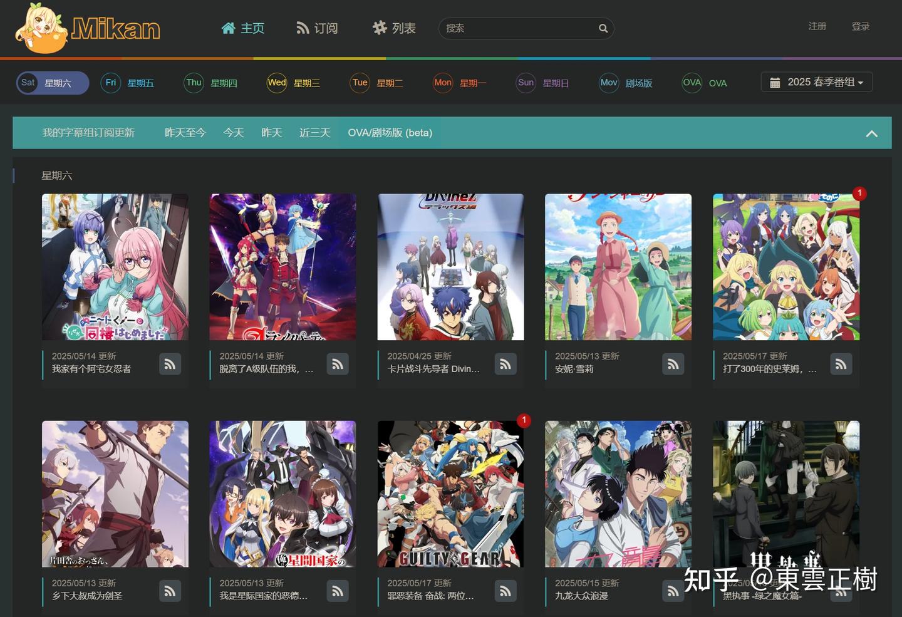Open the 九龙大众浪漫 poster image

point(618,494)
